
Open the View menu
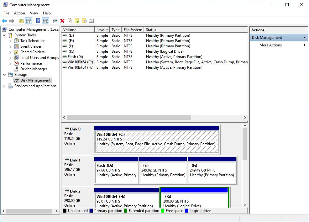pyautogui.click(x=34, y=13)
